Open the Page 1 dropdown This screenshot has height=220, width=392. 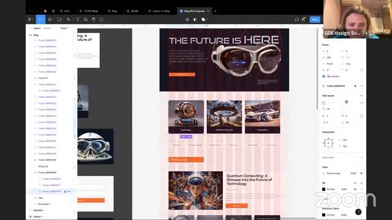[64, 28]
